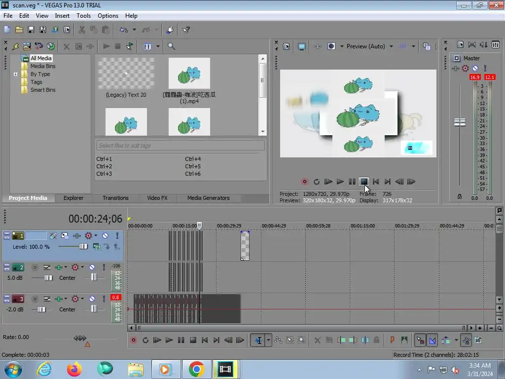Save the project with the floppy icon
The image size is (505, 379).
[31, 30]
